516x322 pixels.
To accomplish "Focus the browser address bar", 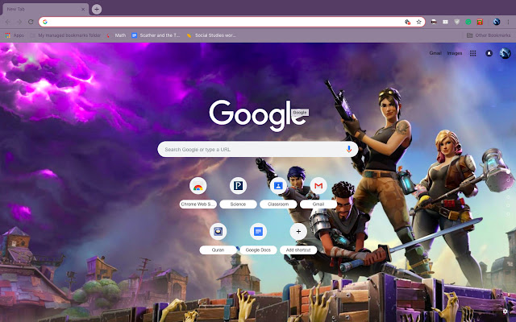I will click(231, 22).
